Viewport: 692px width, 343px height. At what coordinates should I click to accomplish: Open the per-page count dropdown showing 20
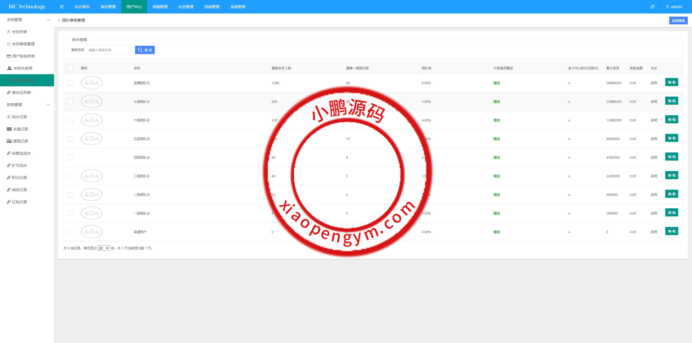[104, 248]
